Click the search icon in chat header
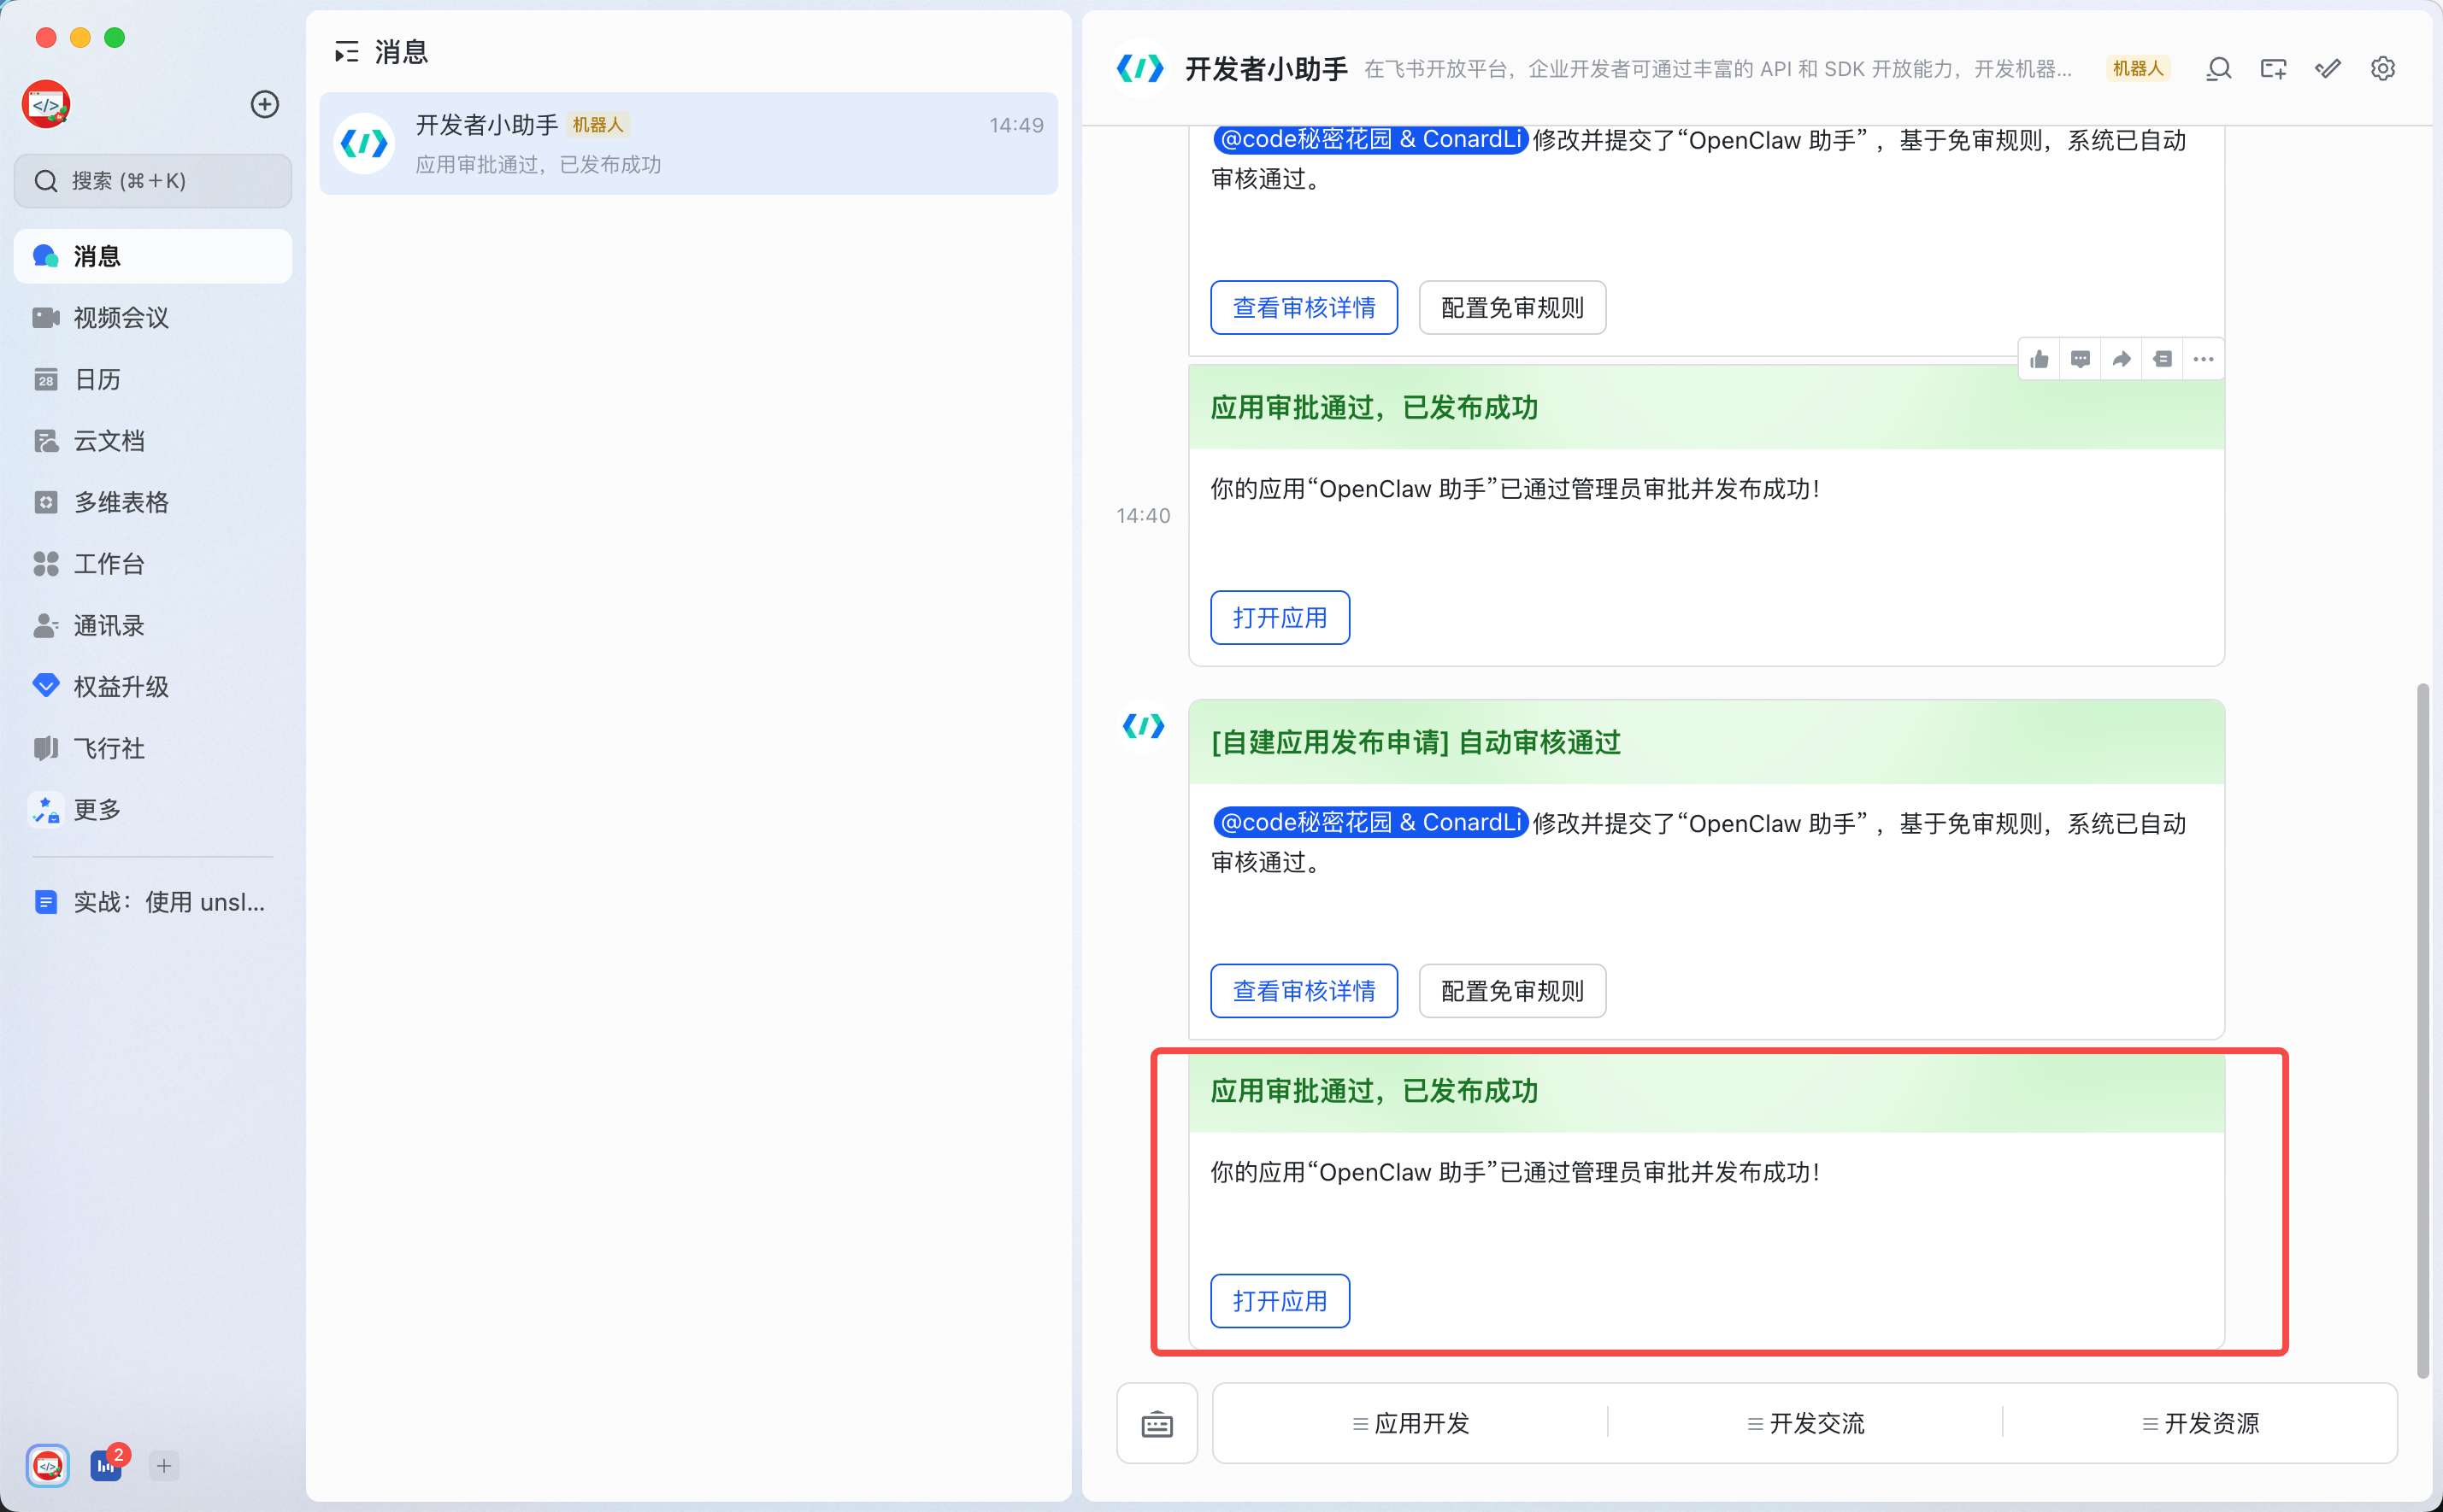Image resolution: width=2443 pixels, height=1512 pixels. [2217, 68]
